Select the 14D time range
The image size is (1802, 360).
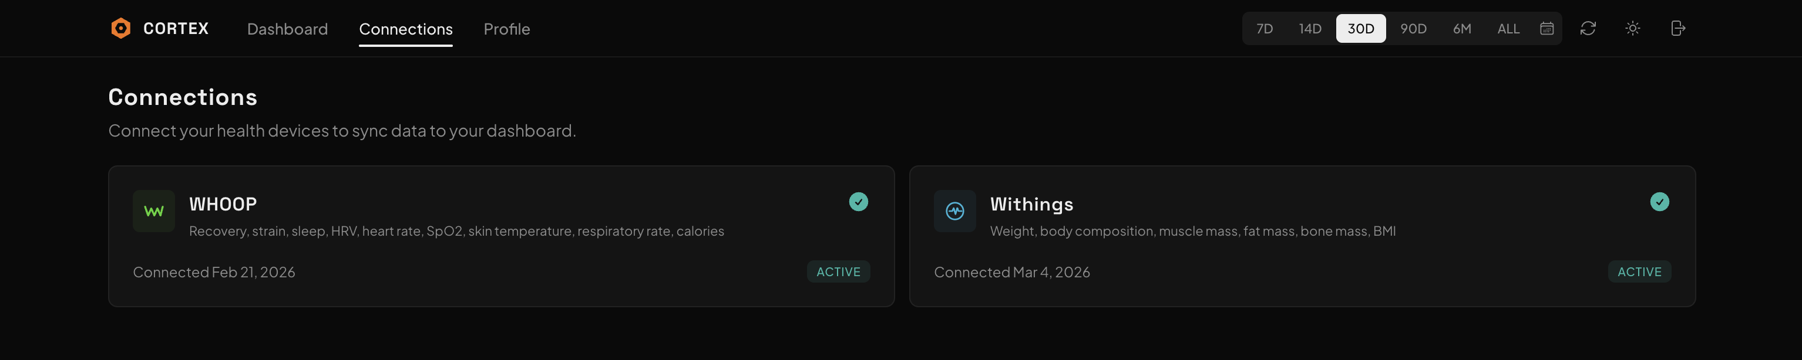[x=1310, y=29]
